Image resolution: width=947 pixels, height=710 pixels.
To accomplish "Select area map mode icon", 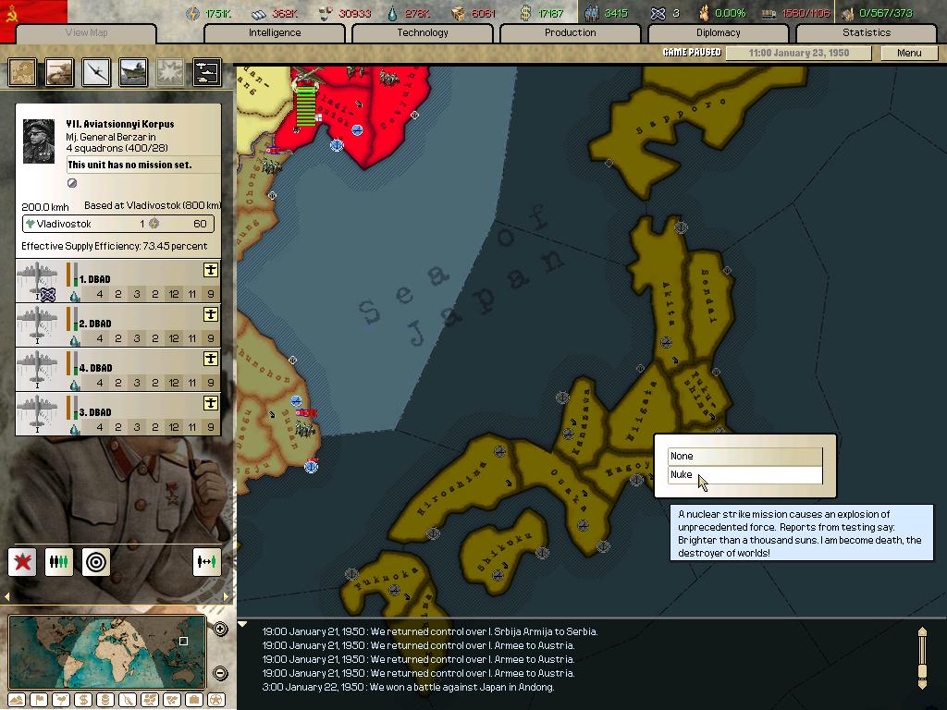I will click(x=171, y=701).
